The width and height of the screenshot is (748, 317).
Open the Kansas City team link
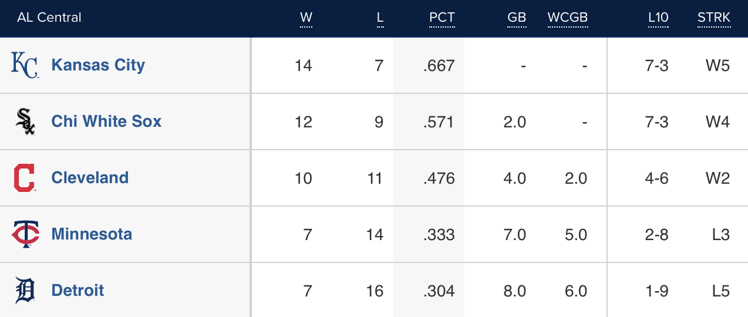pyautogui.click(x=98, y=65)
